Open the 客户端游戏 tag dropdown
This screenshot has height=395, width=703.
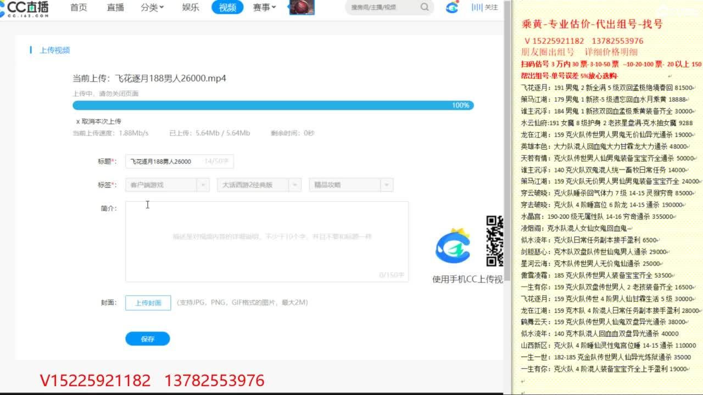(168, 185)
